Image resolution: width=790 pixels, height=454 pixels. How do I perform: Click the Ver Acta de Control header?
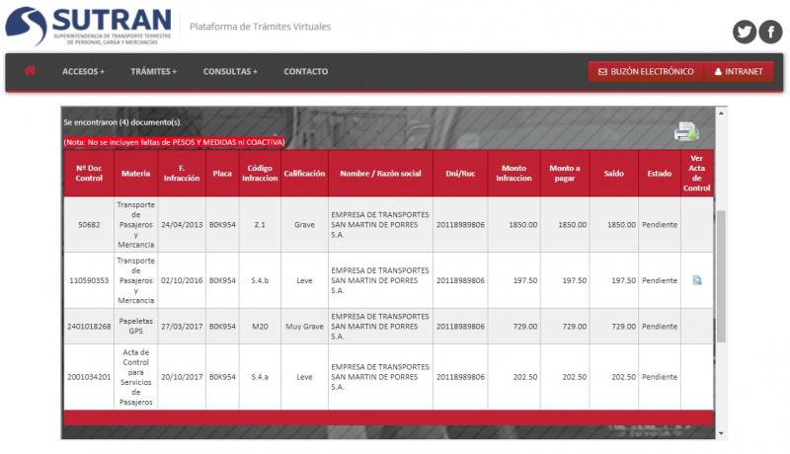[697, 173]
